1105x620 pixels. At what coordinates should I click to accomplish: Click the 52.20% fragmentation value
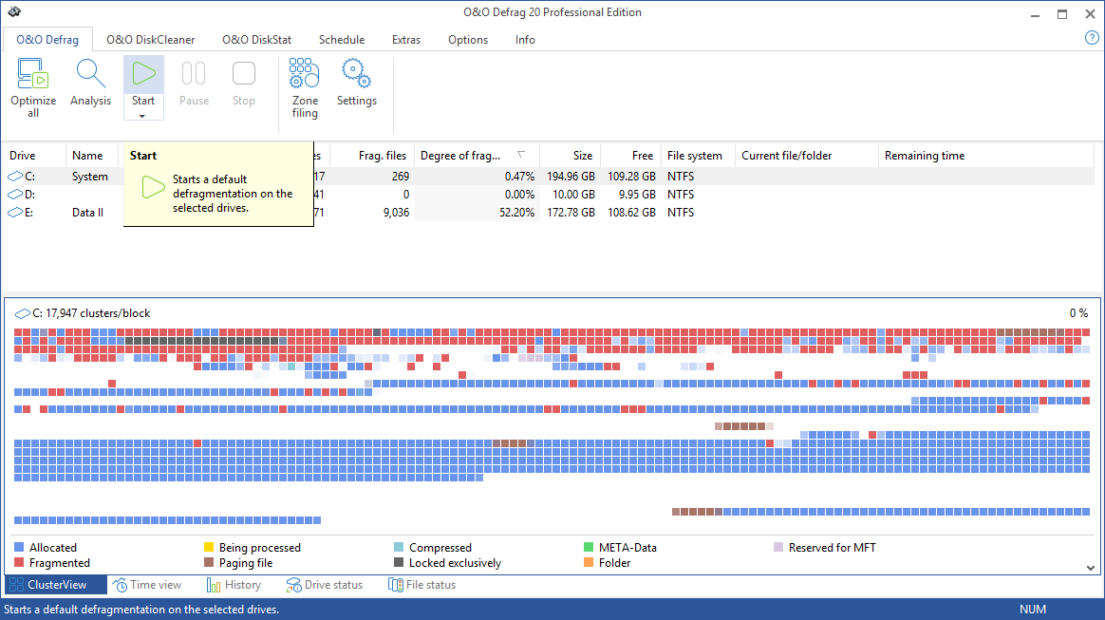click(516, 212)
